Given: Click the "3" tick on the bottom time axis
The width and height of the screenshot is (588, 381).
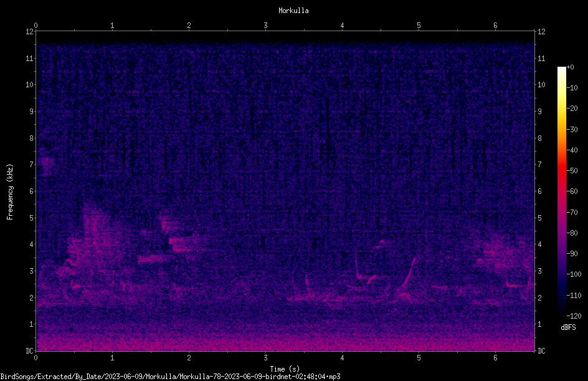Looking at the screenshot, I should [x=265, y=358].
